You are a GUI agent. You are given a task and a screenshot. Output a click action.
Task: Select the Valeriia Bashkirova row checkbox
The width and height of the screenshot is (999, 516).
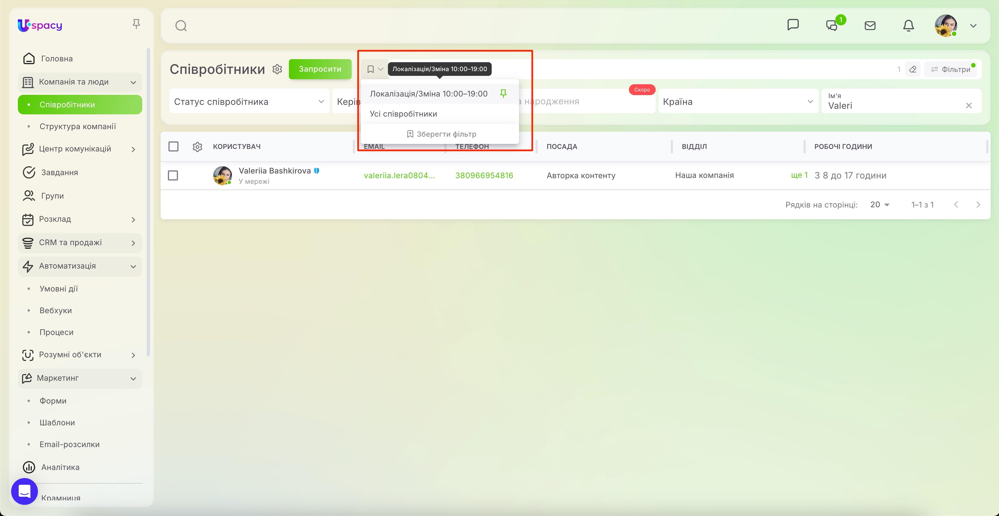173,175
